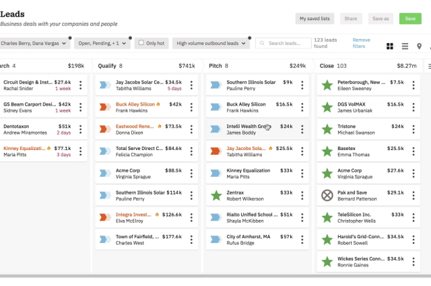
Task: Open High volume outbound leads dropdown
Action: click(x=211, y=44)
